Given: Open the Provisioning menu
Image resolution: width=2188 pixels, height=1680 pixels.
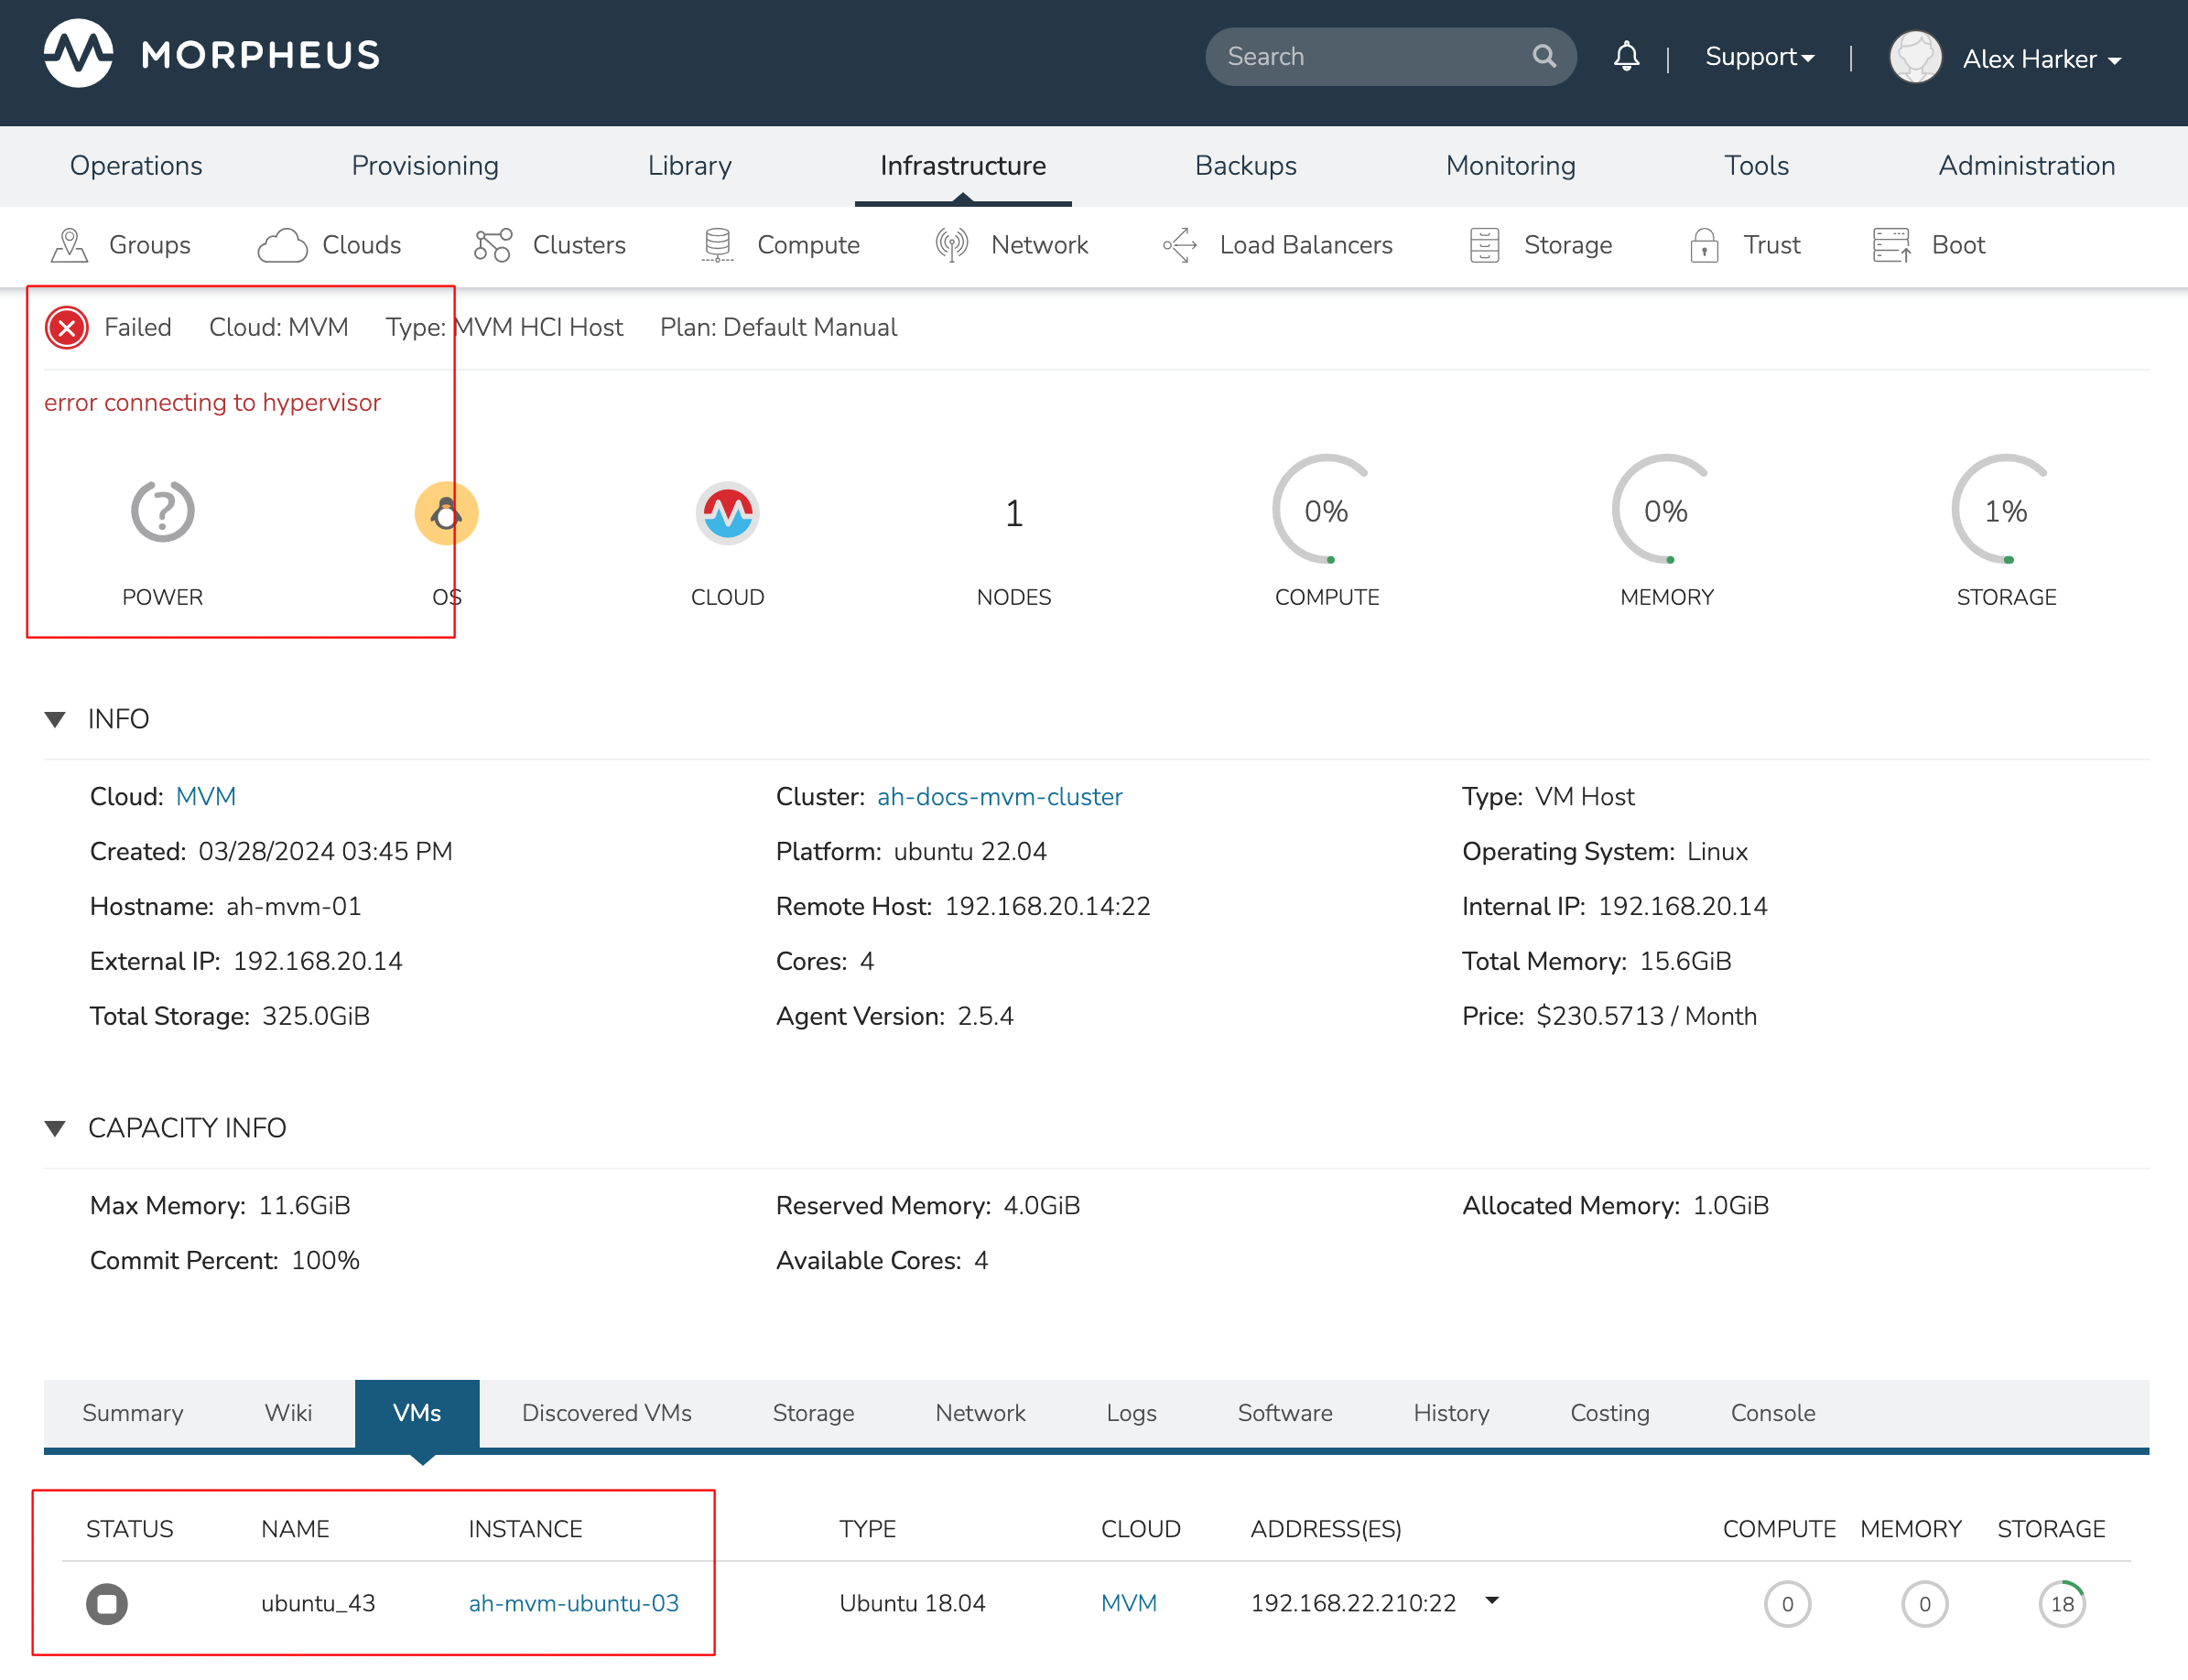Looking at the screenshot, I should [x=424, y=166].
